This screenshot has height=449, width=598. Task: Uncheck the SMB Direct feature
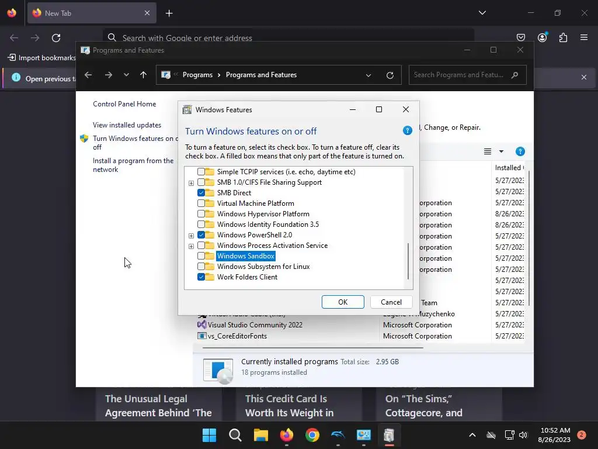tap(201, 193)
